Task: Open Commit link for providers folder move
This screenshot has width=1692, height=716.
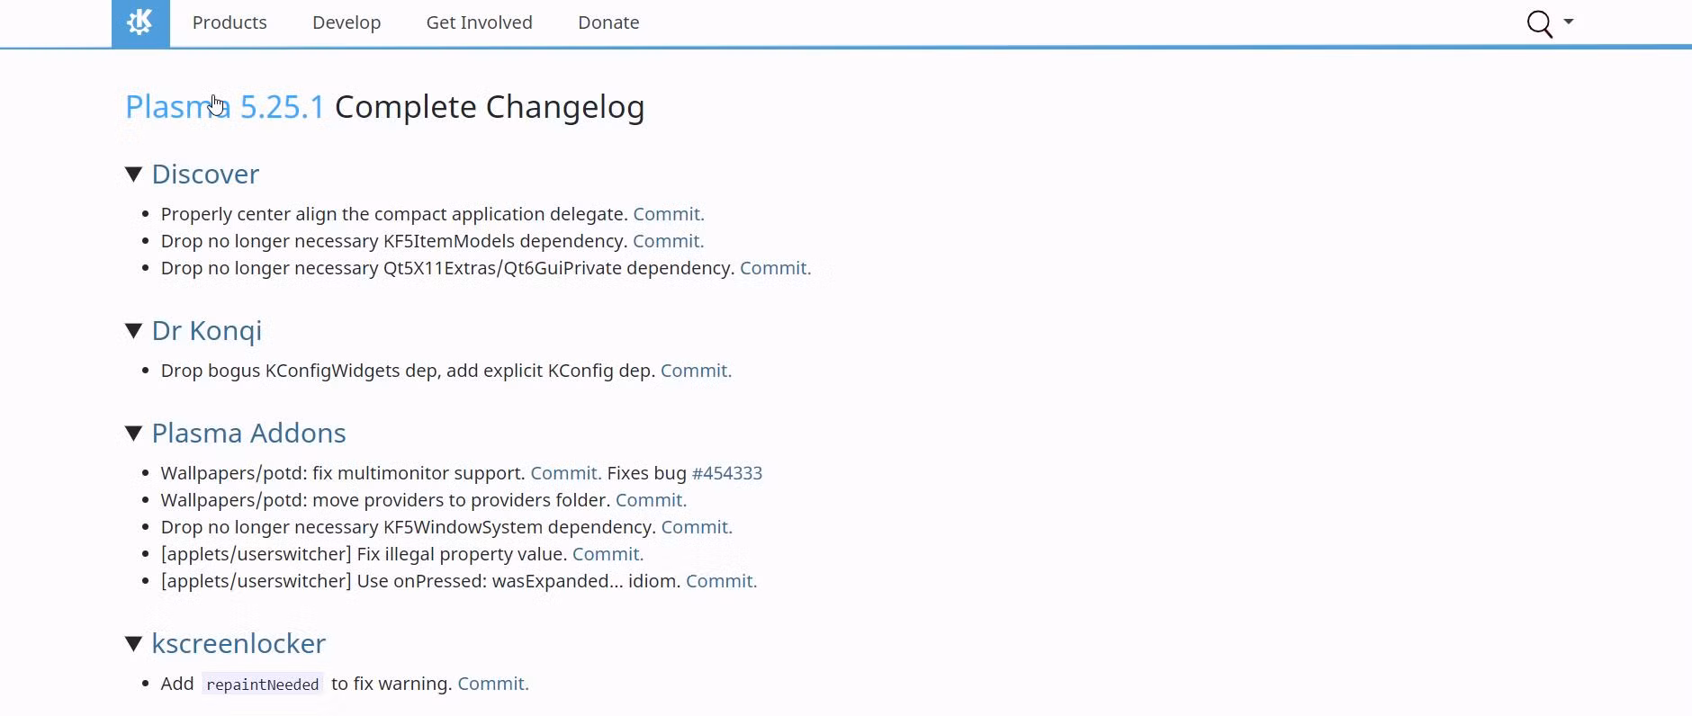Action: (652, 500)
